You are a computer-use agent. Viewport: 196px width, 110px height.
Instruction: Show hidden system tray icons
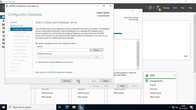pyautogui.click(x=169, y=107)
